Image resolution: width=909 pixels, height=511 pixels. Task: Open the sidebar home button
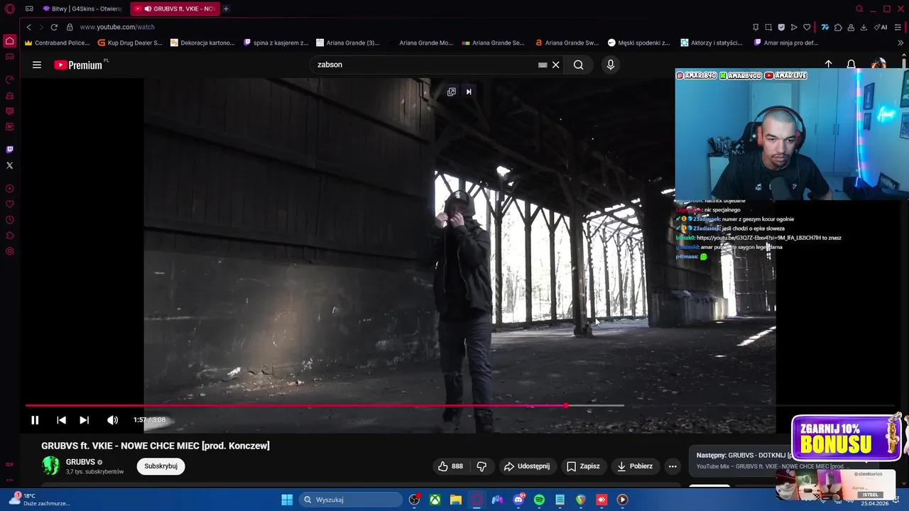pos(10,41)
